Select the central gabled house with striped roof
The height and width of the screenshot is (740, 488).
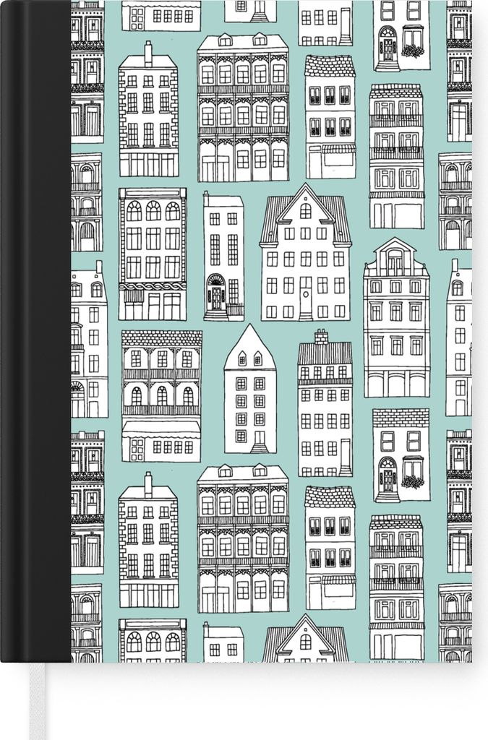pos(306,252)
